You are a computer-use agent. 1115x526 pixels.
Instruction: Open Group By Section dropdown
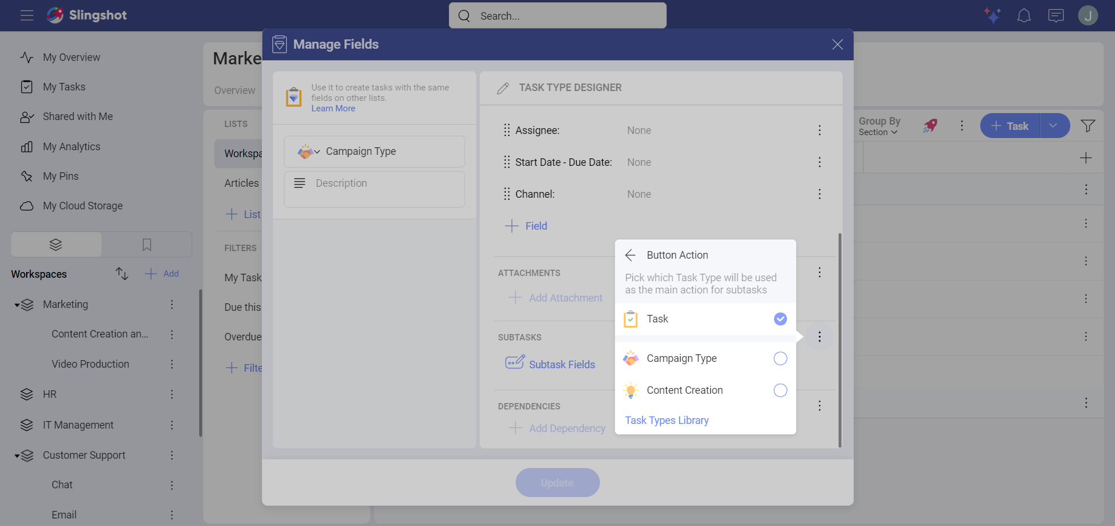[x=879, y=126]
